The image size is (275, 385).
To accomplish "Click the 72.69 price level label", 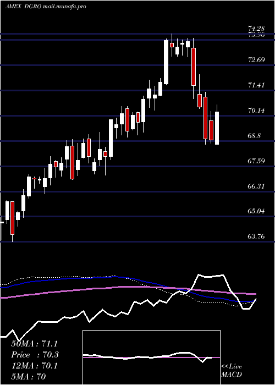I will tap(257, 59).
